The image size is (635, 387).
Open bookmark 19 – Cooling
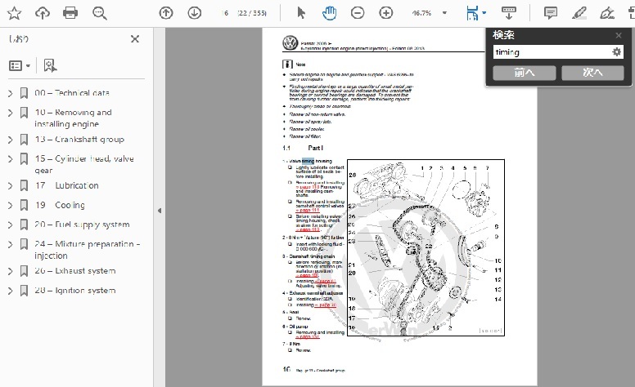[x=60, y=205]
